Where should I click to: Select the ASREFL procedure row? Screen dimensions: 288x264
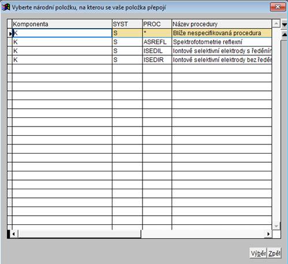click(x=142, y=42)
